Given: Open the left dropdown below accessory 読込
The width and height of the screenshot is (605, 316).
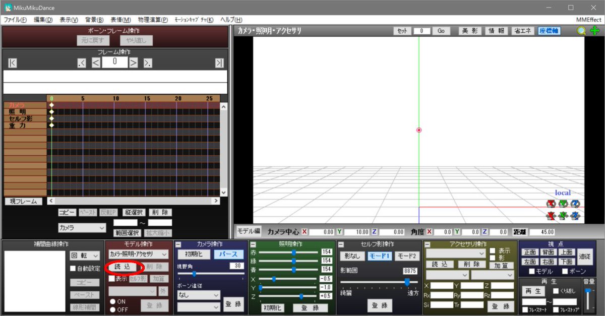Looking at the screenshot, I should click(x=447, y=275).
